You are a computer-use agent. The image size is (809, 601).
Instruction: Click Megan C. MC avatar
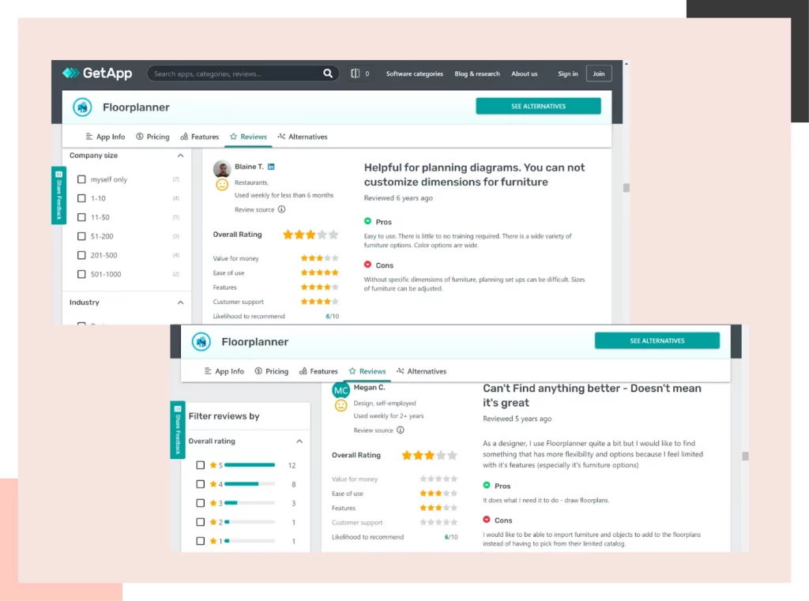(341, 390)
